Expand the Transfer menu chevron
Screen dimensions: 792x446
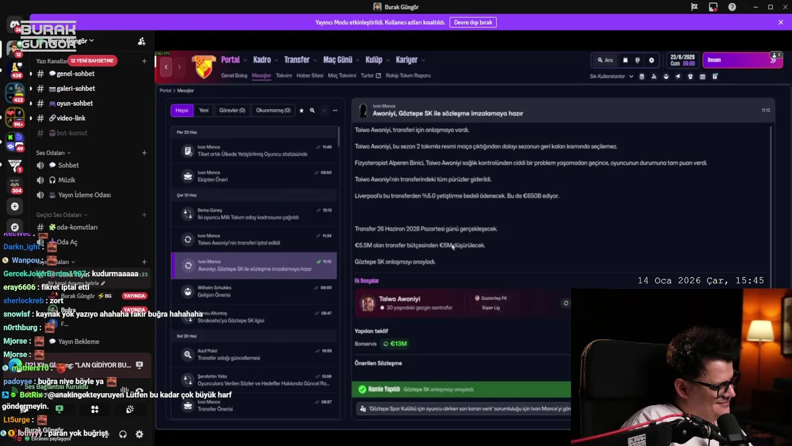click(316, 60)
